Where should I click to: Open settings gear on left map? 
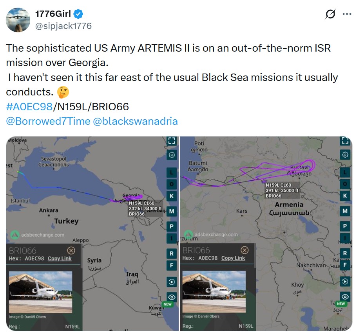pos(172,155)
